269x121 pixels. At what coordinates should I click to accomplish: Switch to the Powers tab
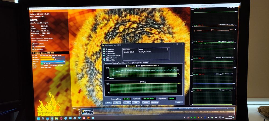click(130, 63)
